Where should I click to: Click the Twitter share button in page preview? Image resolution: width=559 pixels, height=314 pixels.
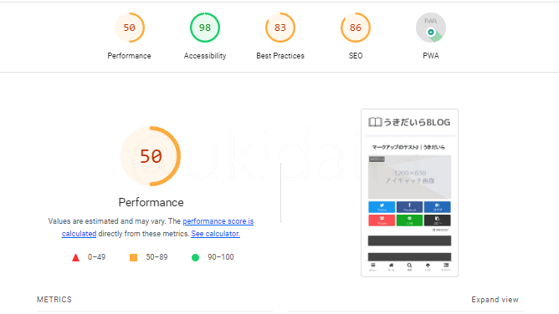pos(382,207)
